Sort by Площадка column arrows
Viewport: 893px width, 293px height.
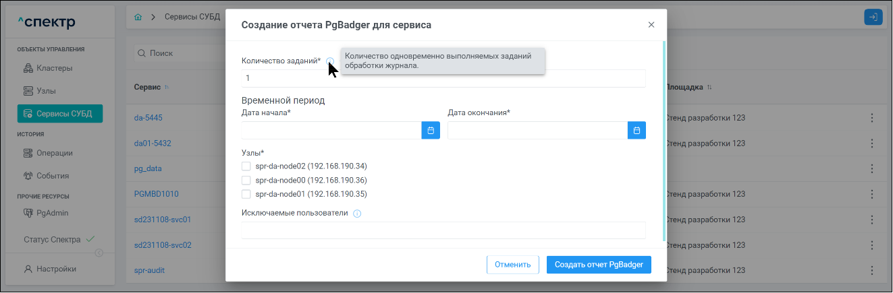click(709, 88)
